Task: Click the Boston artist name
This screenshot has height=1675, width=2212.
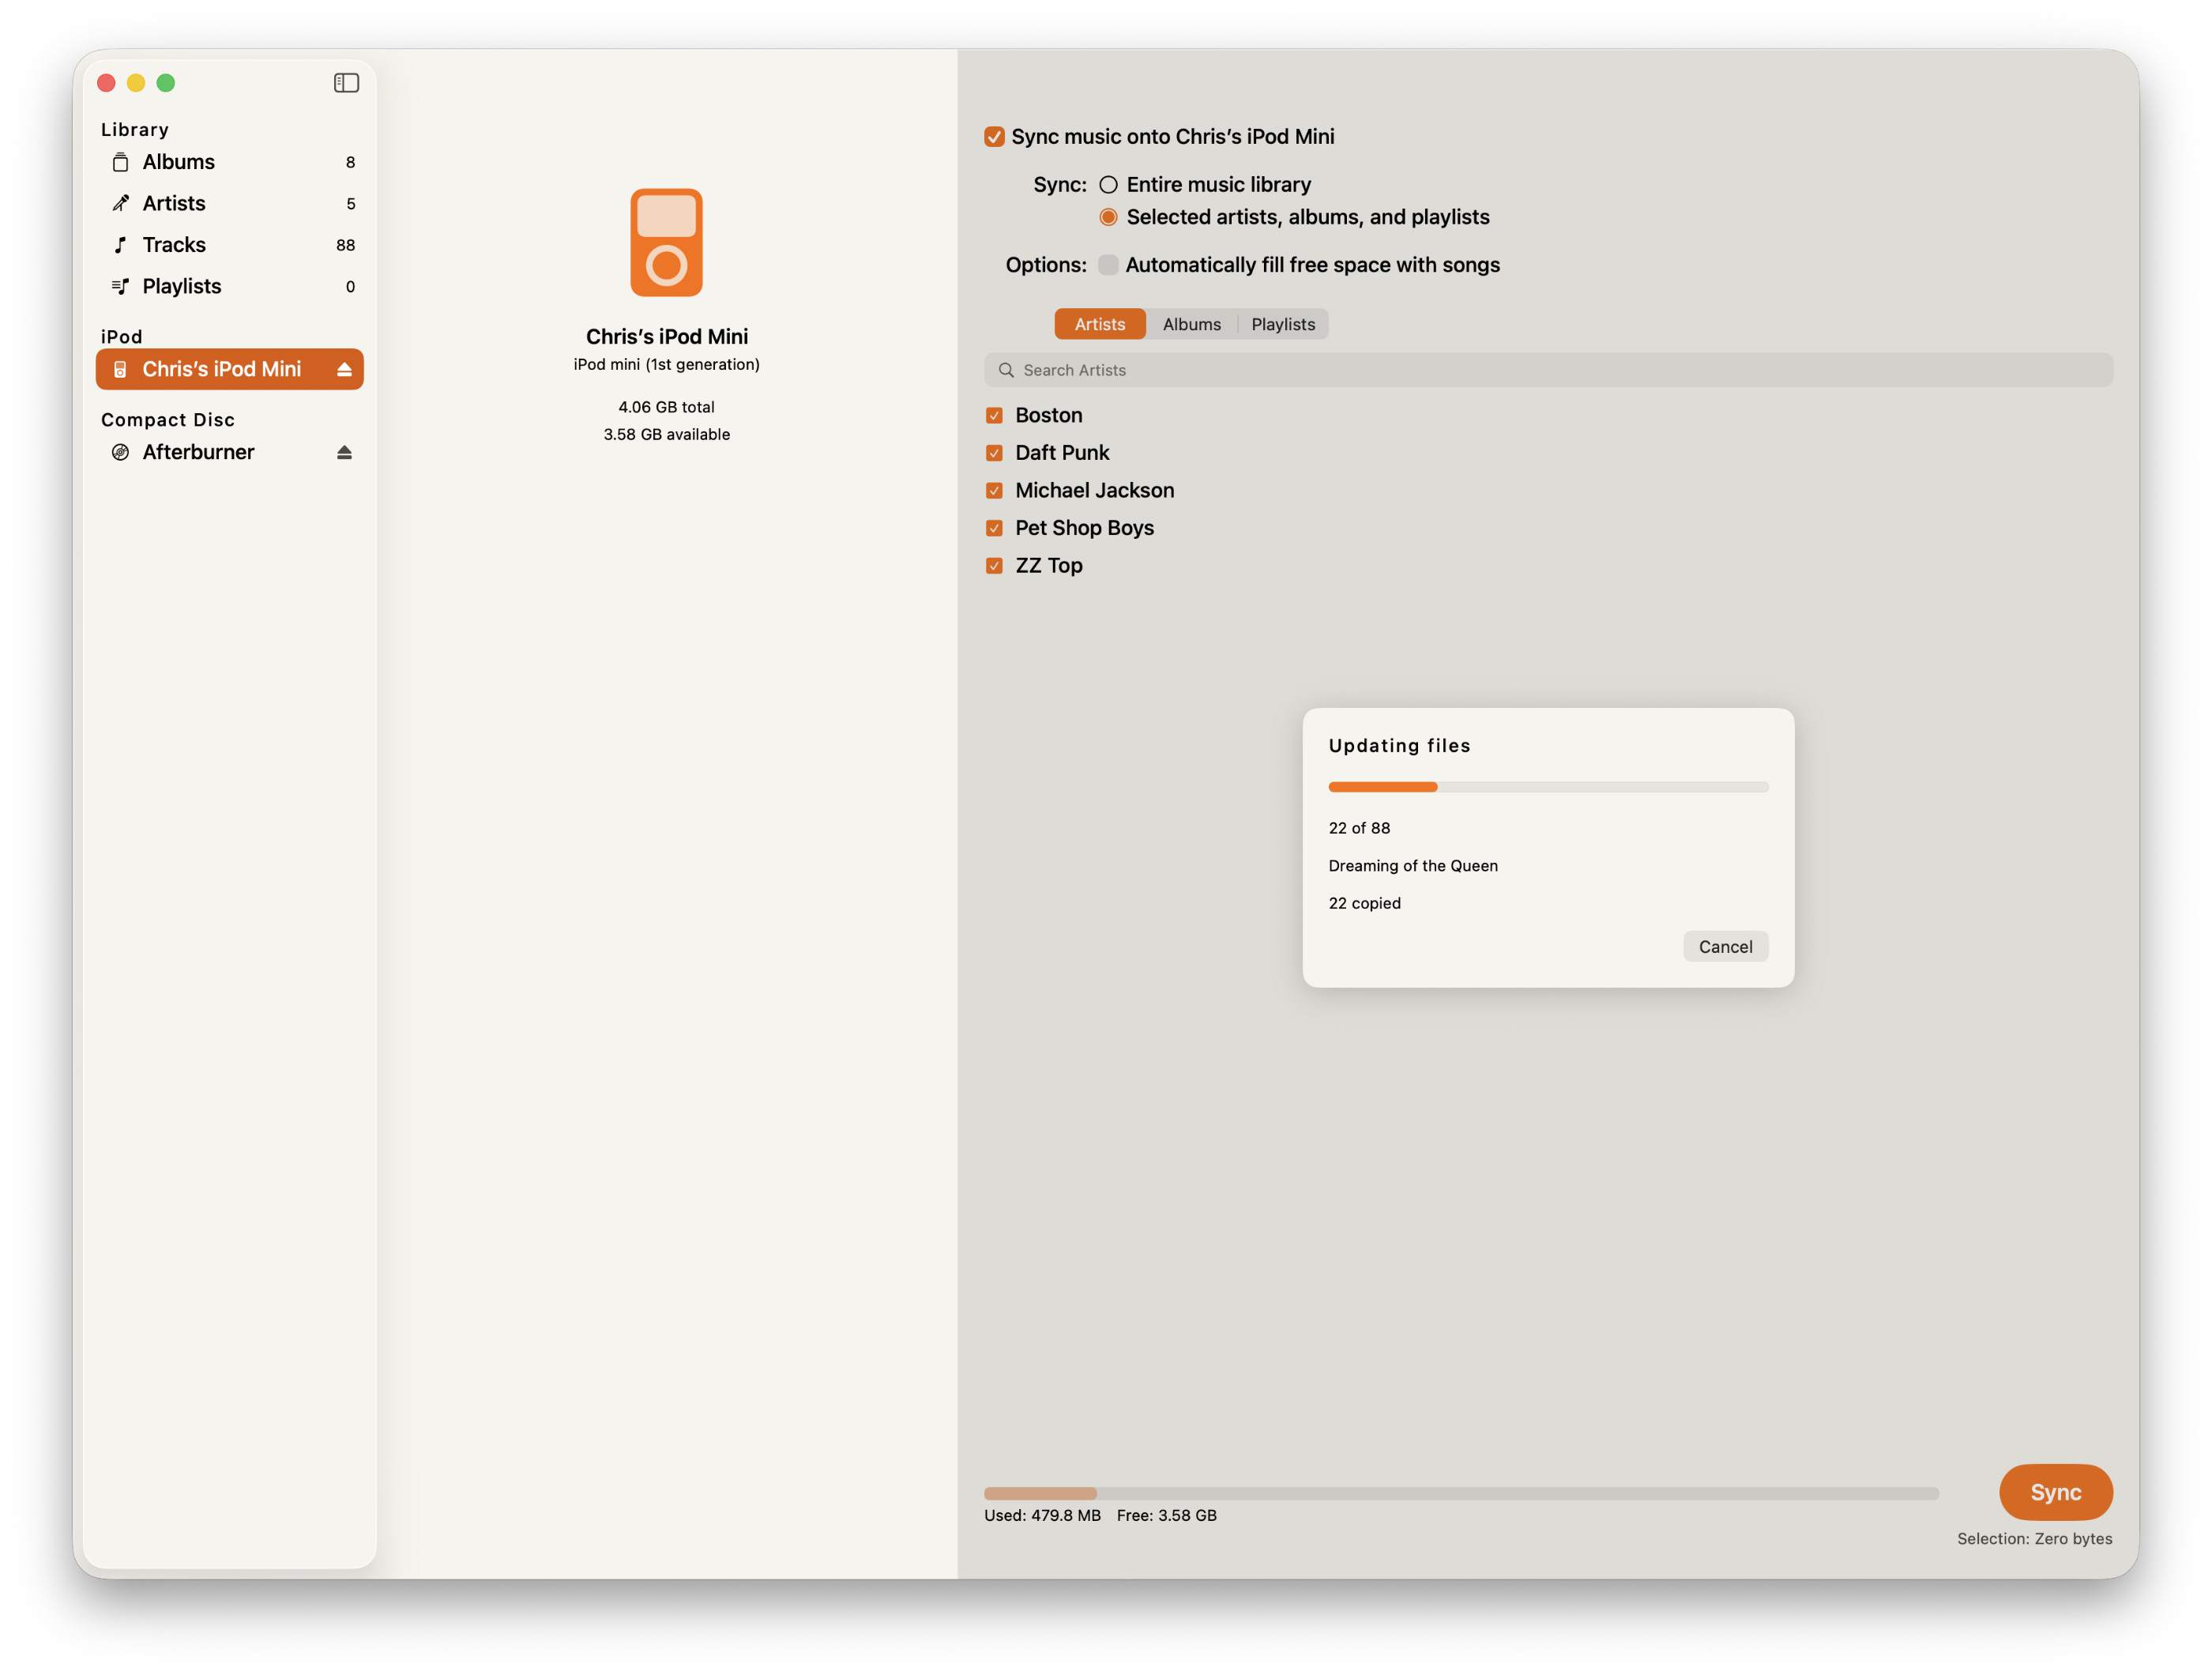Action: [1048, 415]
